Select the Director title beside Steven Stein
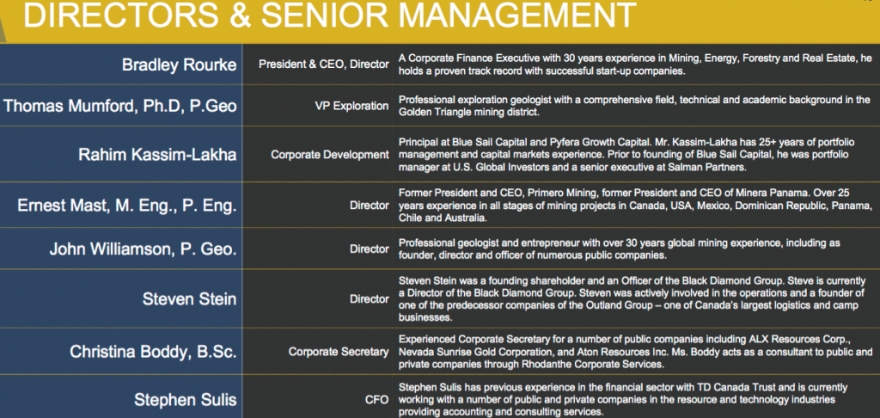This screenshot has height=418, width=880. click(x=370, y=298)
